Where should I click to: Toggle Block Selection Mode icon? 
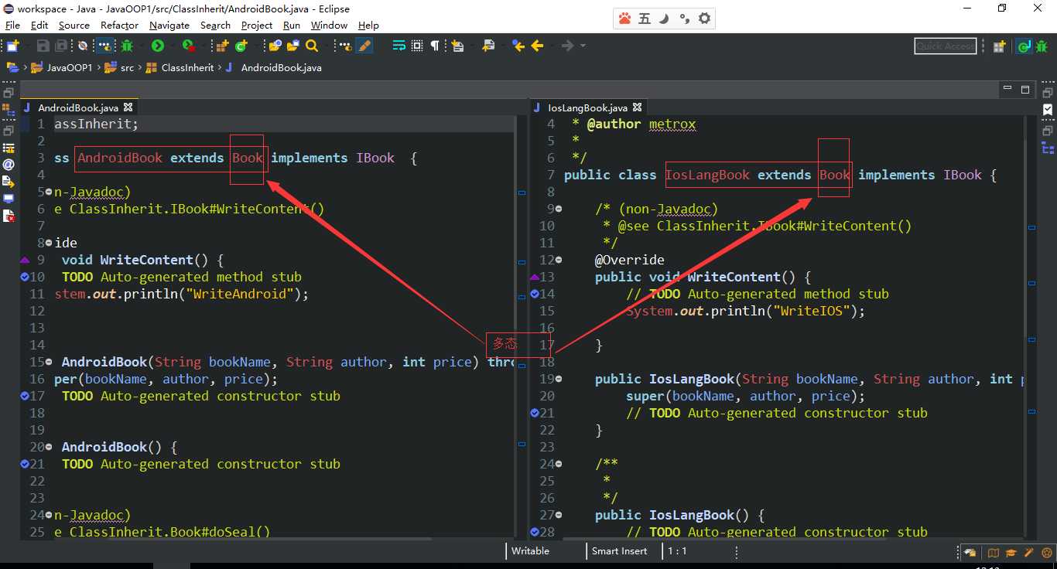[x=417, y=46]
